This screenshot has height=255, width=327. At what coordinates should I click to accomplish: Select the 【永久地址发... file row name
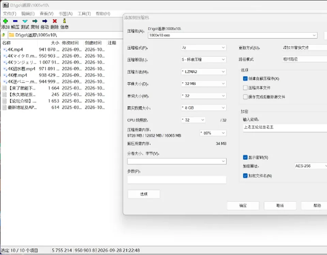(x=22, y=95)
